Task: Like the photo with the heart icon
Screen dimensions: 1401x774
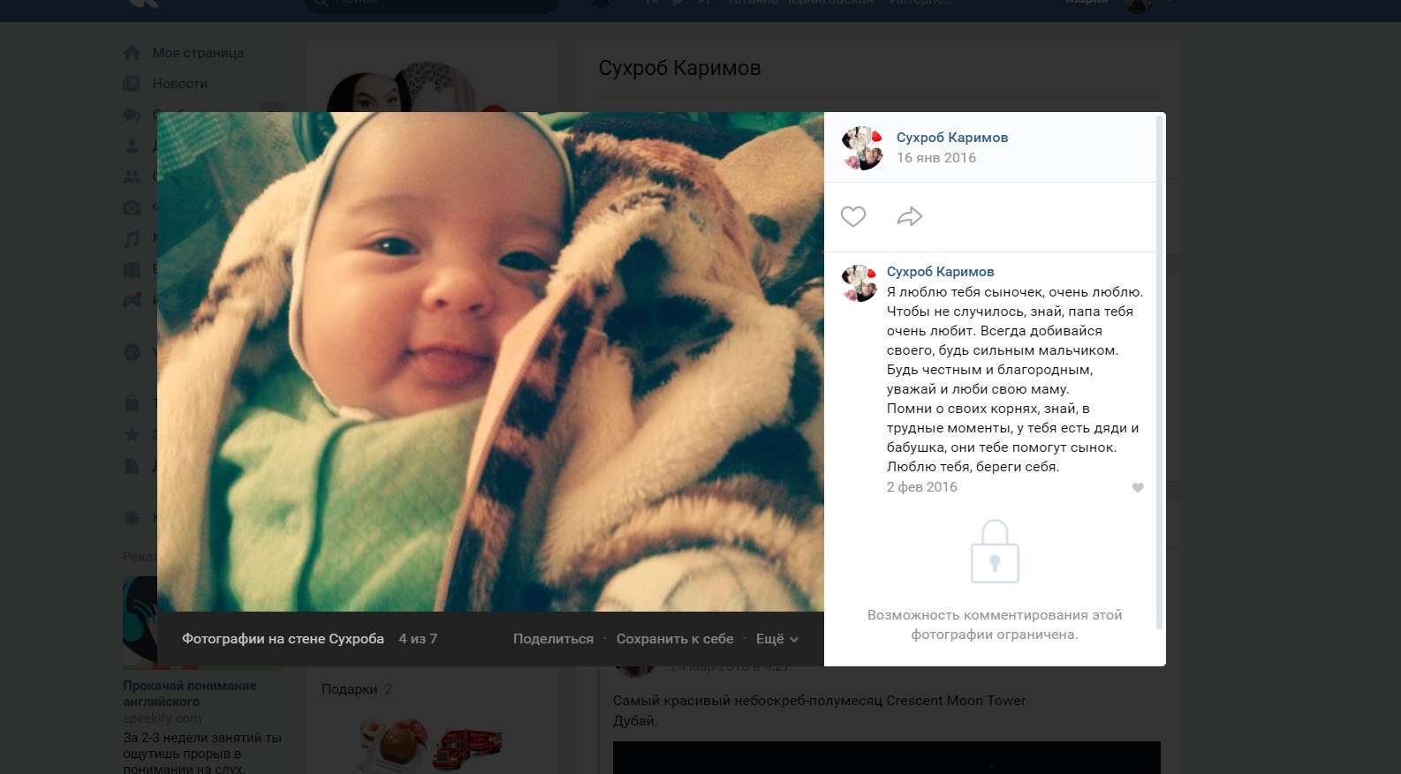Action: 852,216
